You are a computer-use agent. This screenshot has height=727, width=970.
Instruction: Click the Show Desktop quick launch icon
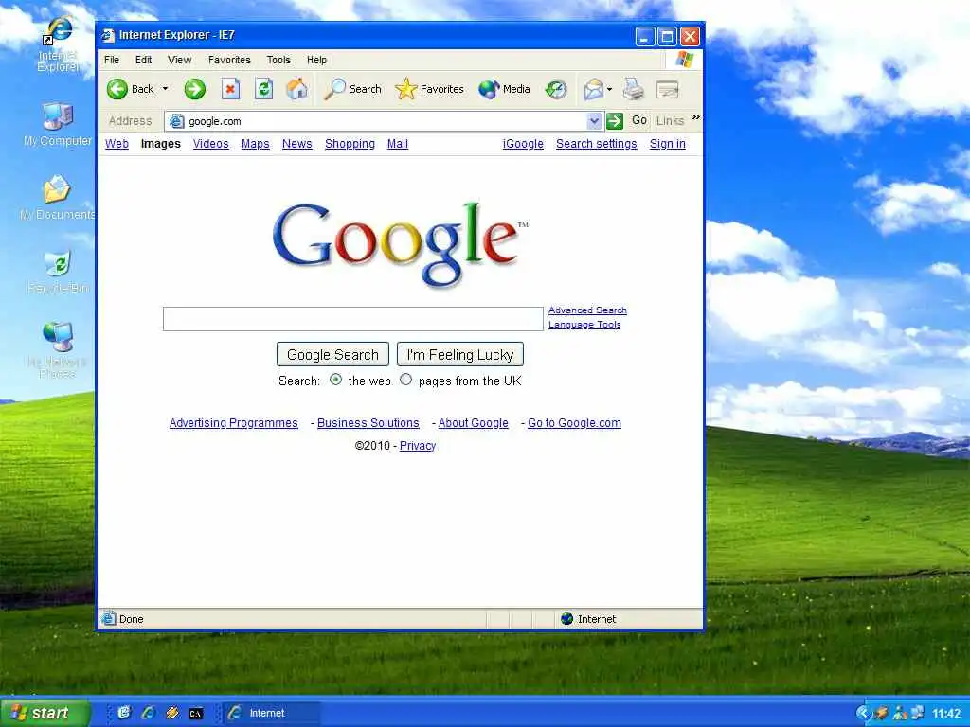pos(124,713)
